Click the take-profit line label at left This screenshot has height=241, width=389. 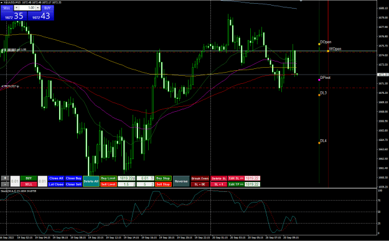coord(10,86)
